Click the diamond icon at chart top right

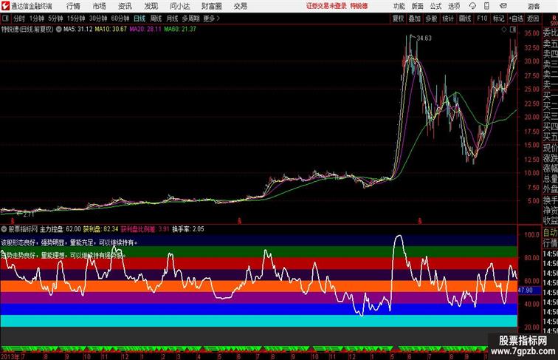click(504, 30)
